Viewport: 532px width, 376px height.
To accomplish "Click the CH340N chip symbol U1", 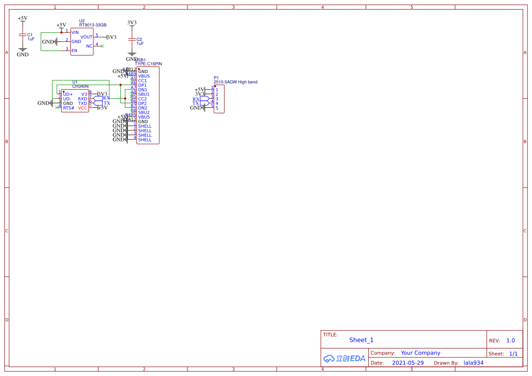I will click(x=75, y=101).
